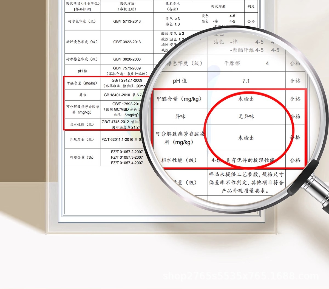Click standard code 'GB/T 7573-2009'
Screen dimensions: 329x289
point(127,68)
